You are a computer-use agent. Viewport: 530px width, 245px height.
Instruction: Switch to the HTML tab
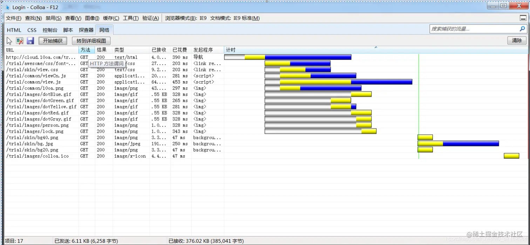coord(14,30)
